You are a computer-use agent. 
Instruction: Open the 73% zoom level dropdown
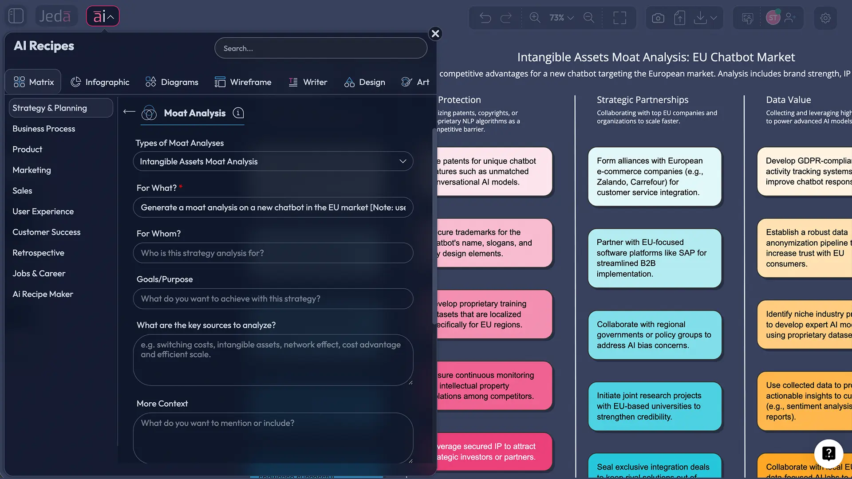click(x=560, y=18)
